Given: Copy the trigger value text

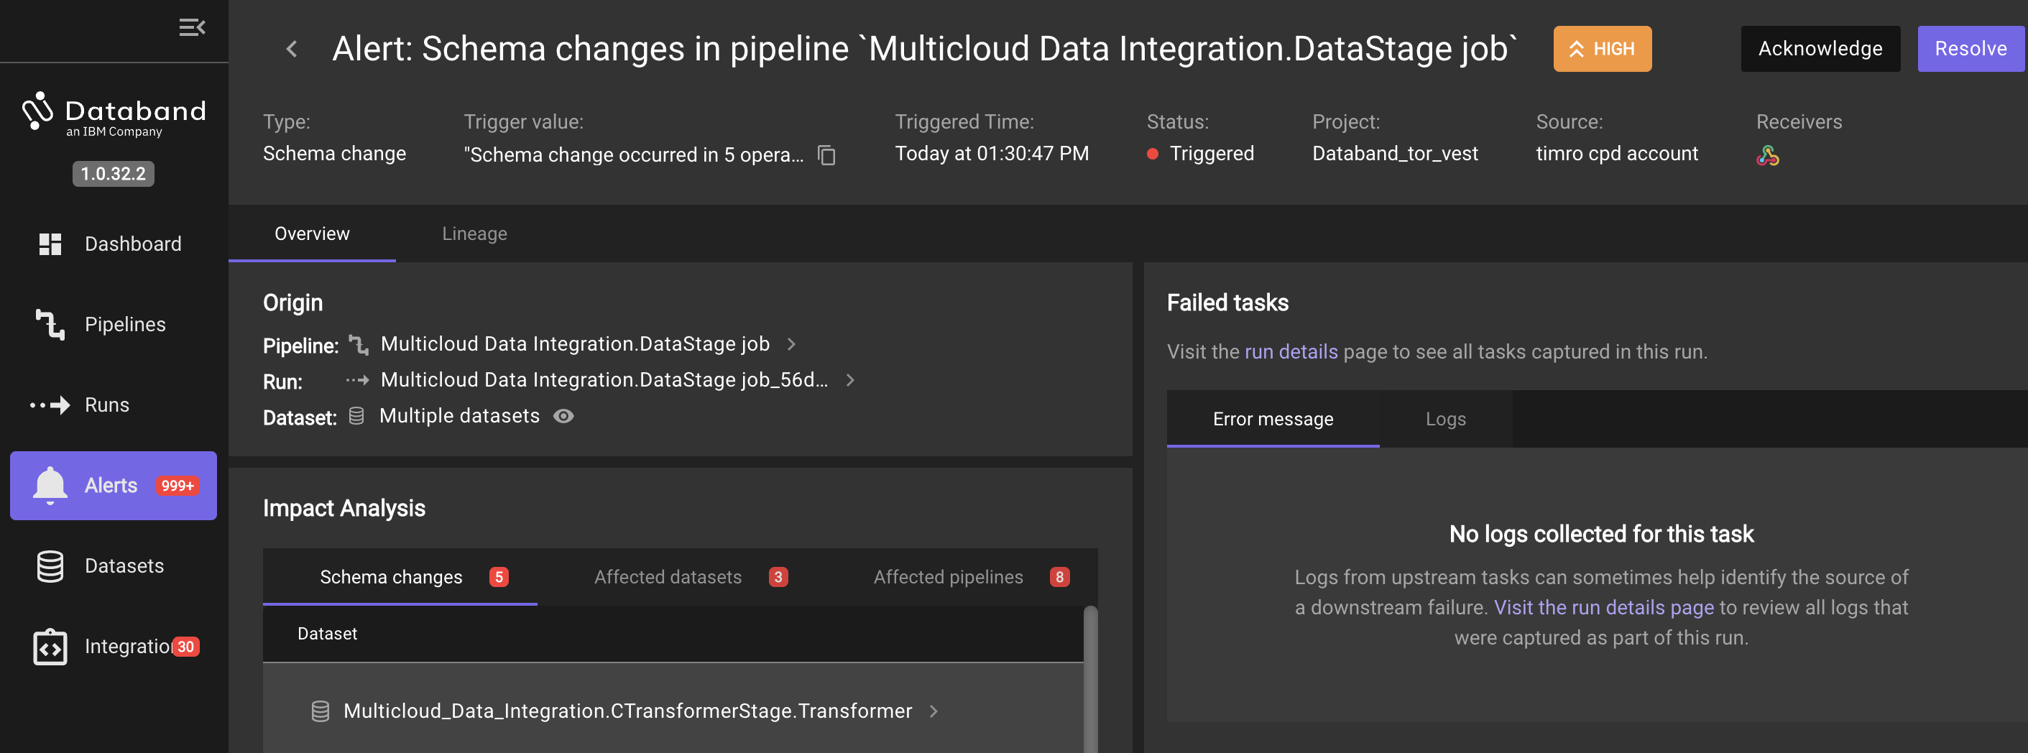Looking at the screenshot, I should coord(826,155).
